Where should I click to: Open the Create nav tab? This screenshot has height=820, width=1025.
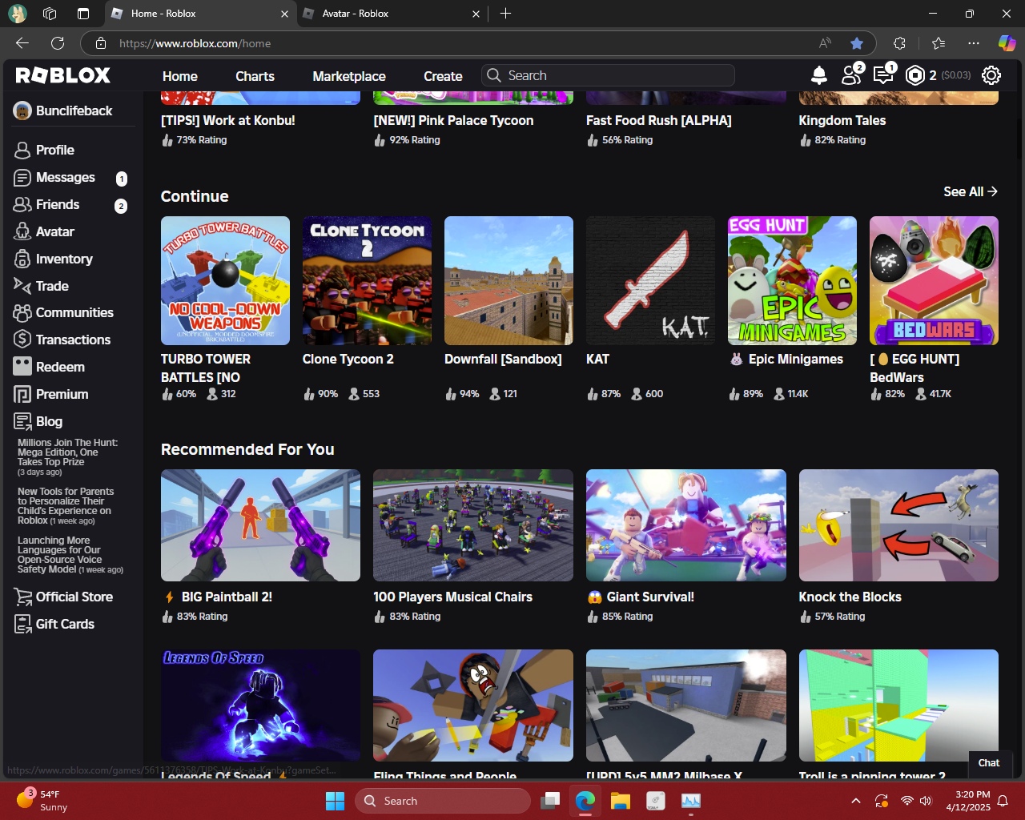[443, 76]
